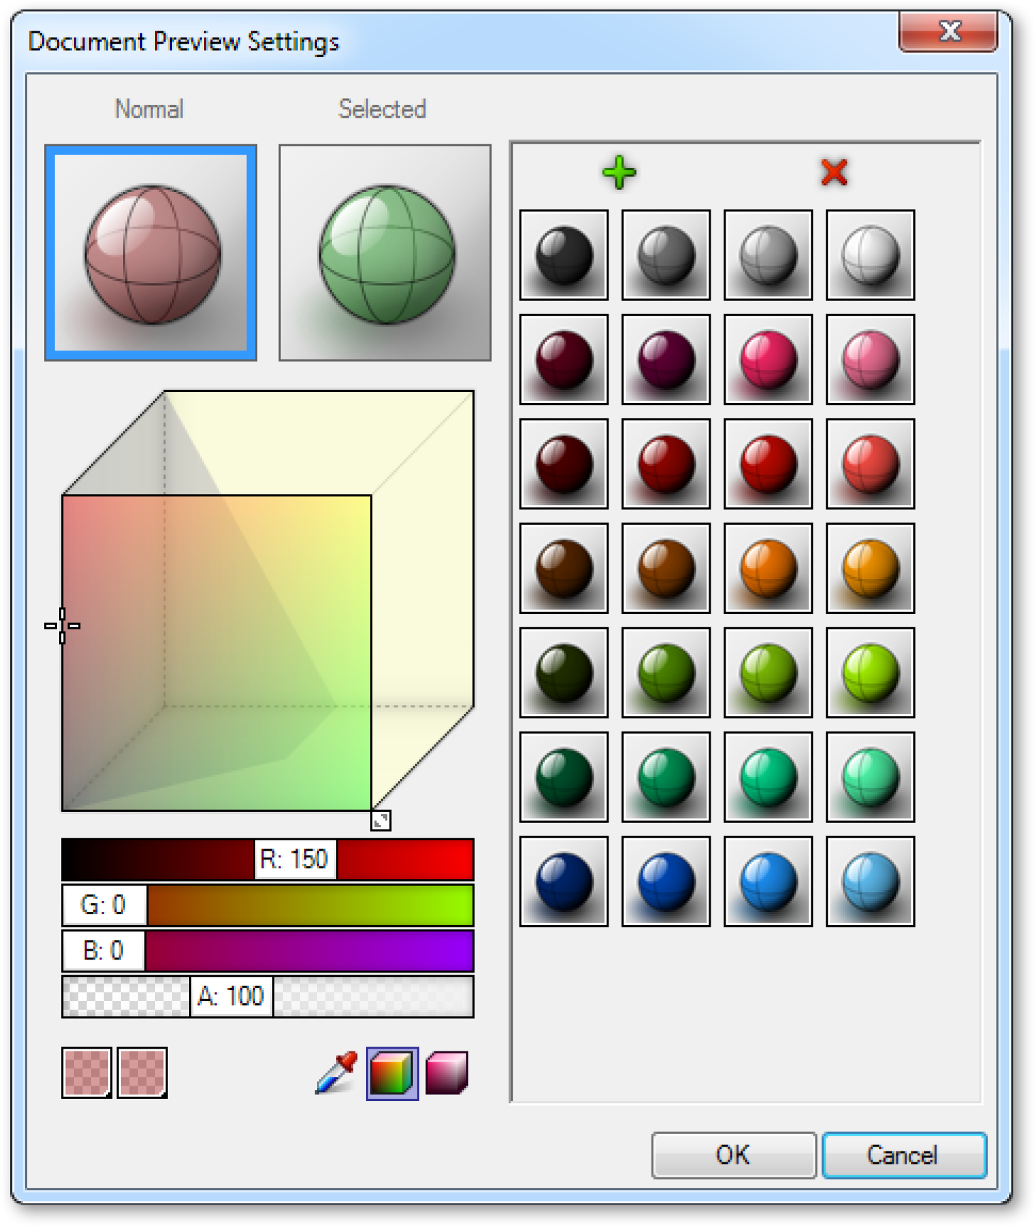This screenshot has width=1035, height=1227.
Task: Choose the light gray sphere swatch
Action: [768, 255]
